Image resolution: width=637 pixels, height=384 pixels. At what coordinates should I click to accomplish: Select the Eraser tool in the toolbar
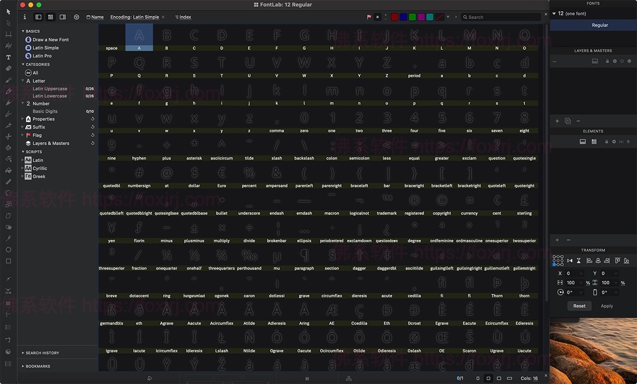(x=8, y=68)
